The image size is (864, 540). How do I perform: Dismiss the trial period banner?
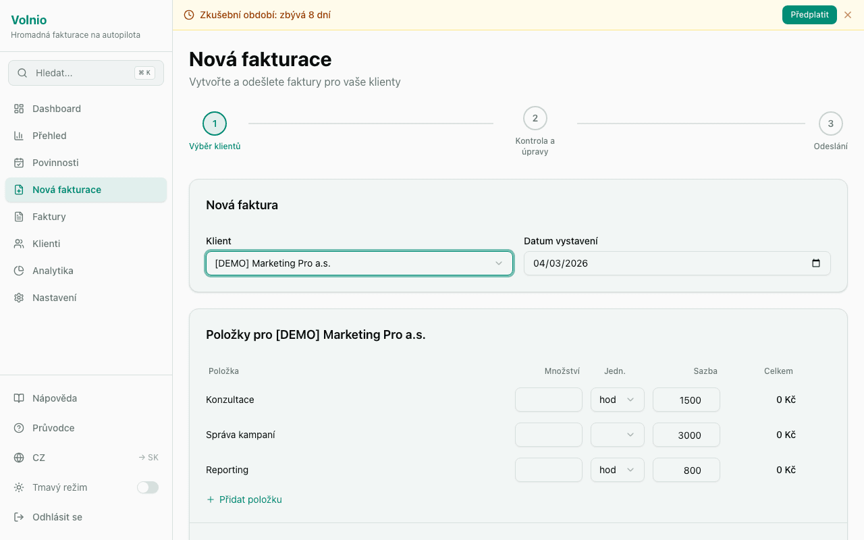(848, 15)
